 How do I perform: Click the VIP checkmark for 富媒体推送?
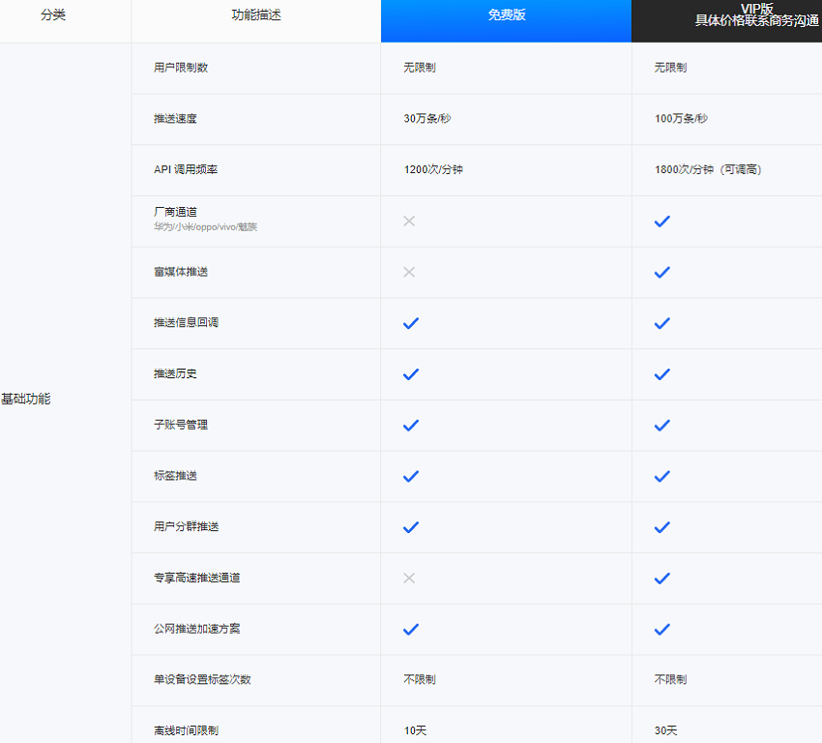662,272
